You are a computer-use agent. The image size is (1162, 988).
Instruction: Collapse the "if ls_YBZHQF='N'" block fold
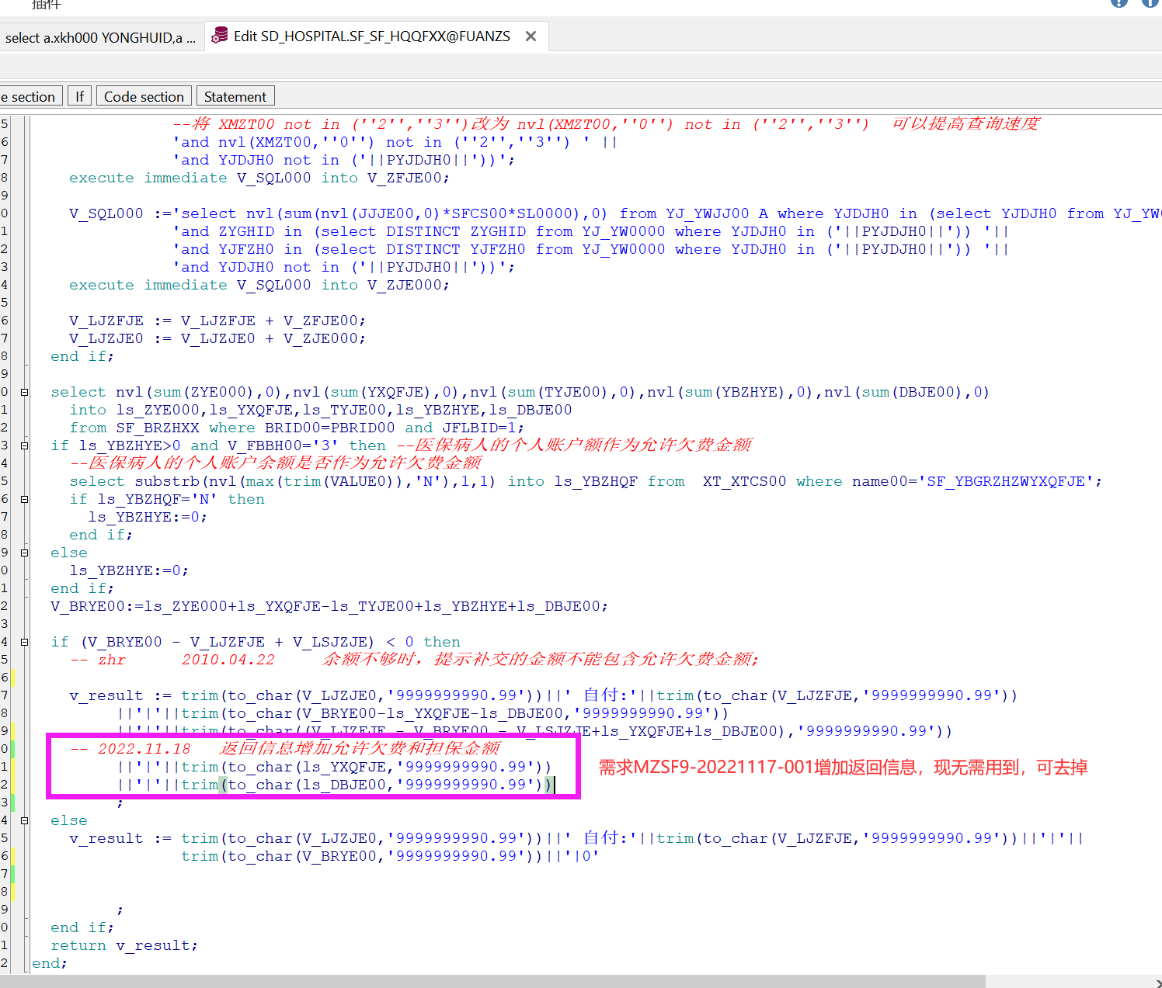coord(24,499)
